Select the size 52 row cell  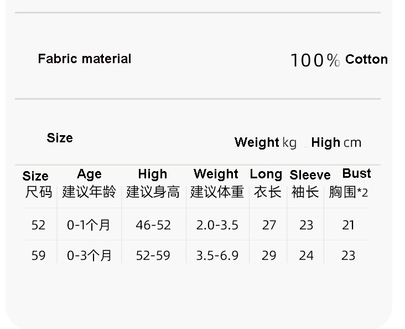[38, 225]
